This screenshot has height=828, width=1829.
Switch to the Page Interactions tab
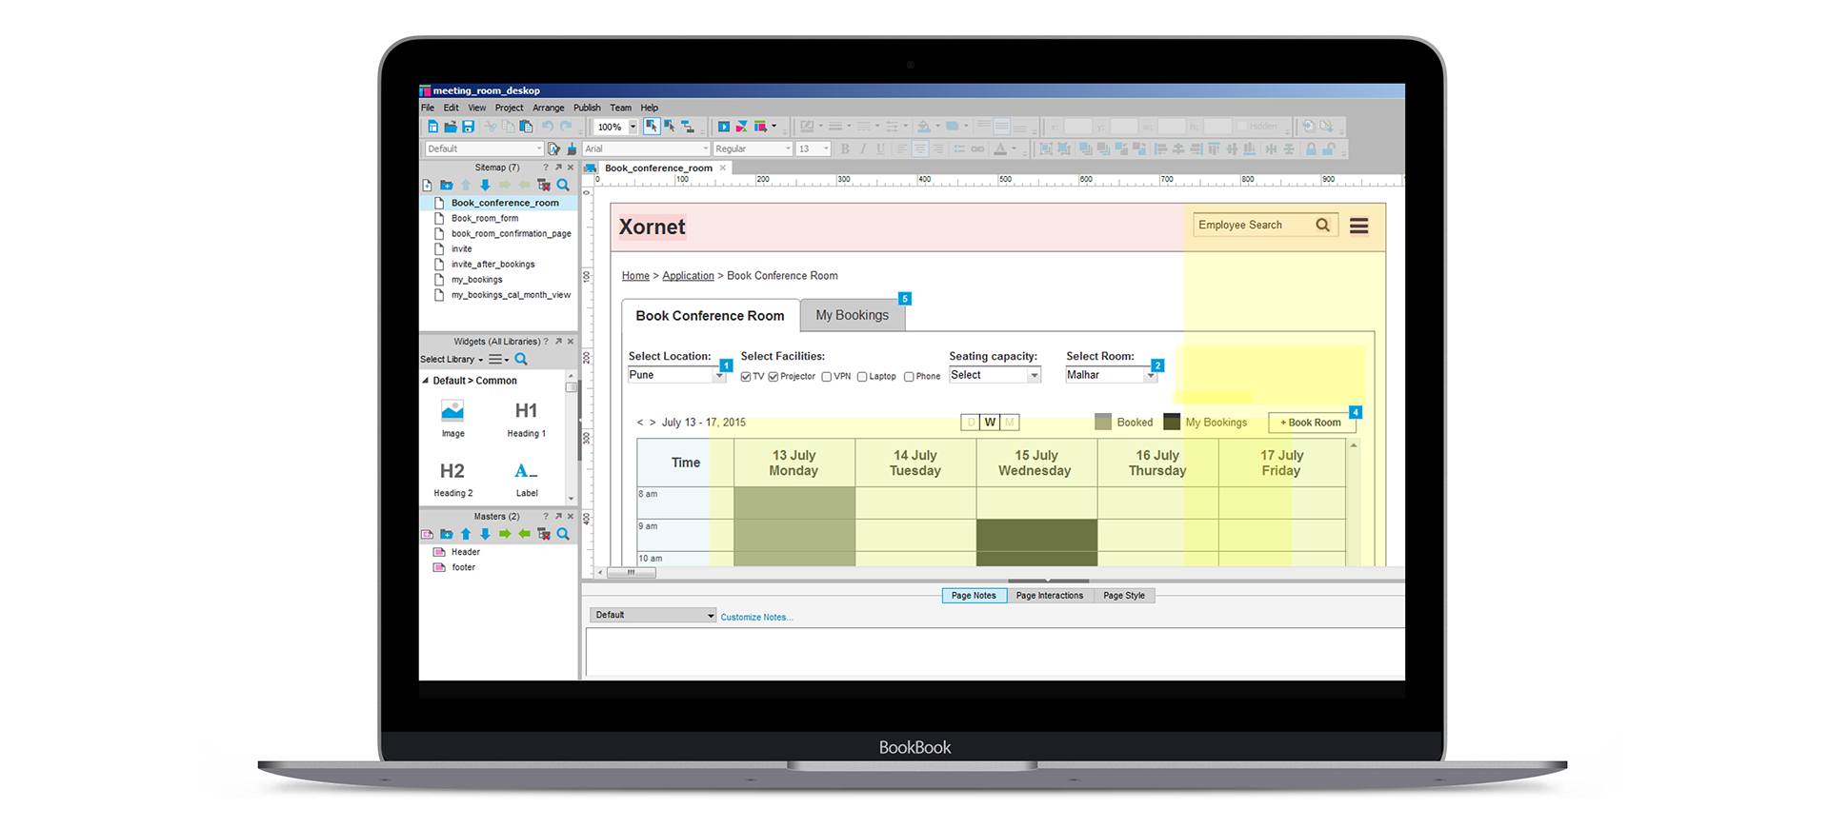coord(1049,596)
